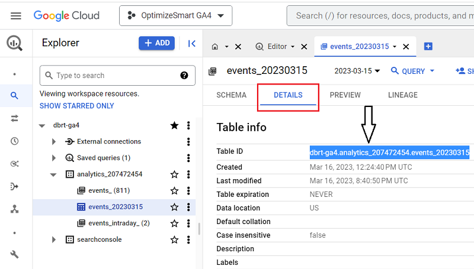Screen dimensions: 474x269
Task: Click the highlighted Table ID value
Action: tap(389, 153)
